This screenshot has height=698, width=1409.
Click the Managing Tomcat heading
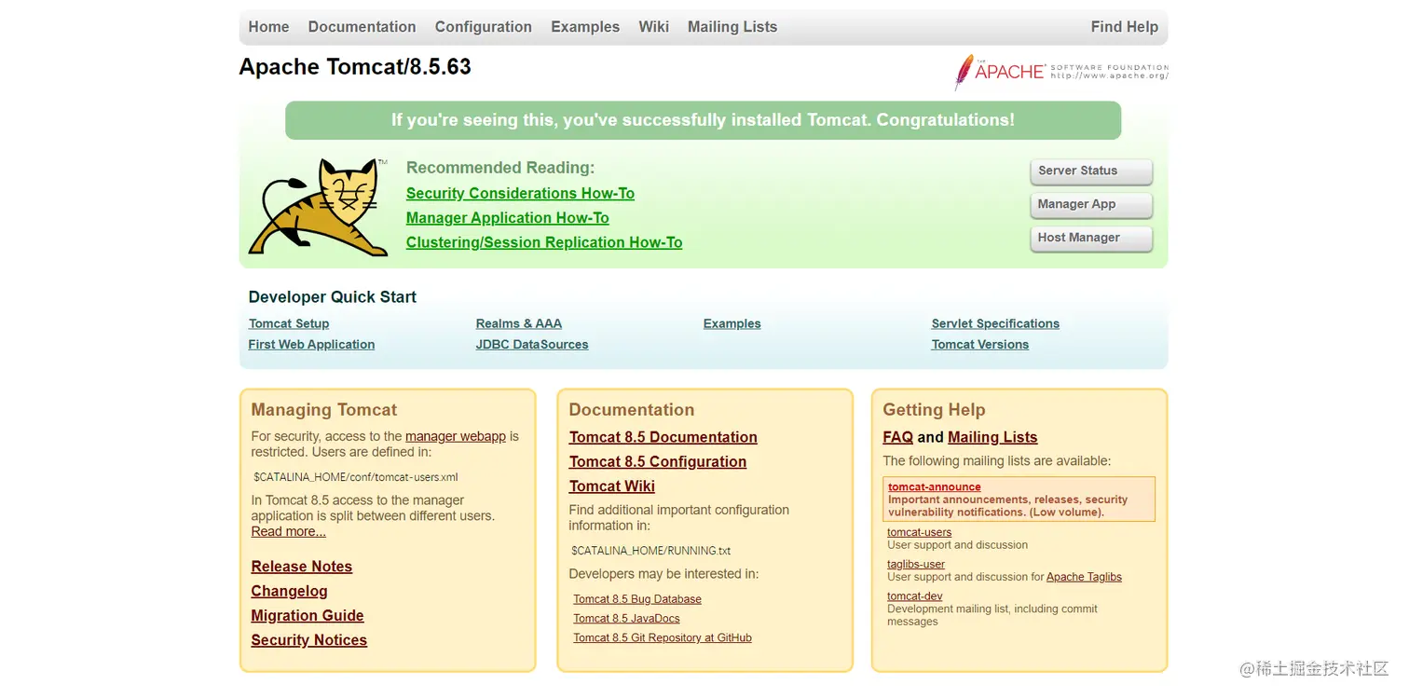[x=324, y=410]
